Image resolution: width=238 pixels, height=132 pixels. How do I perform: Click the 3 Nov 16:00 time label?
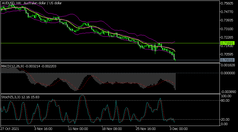[43, 129]
